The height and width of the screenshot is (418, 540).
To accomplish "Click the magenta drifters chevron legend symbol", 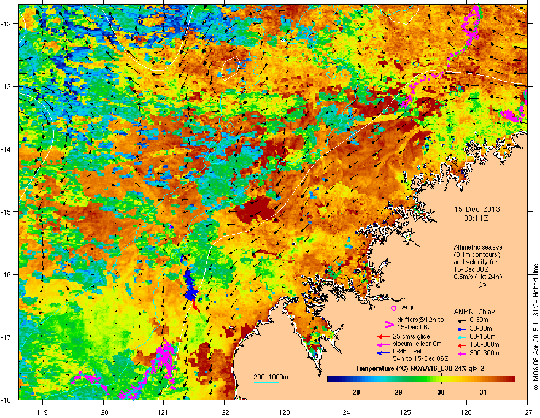I will coord(389,324).
